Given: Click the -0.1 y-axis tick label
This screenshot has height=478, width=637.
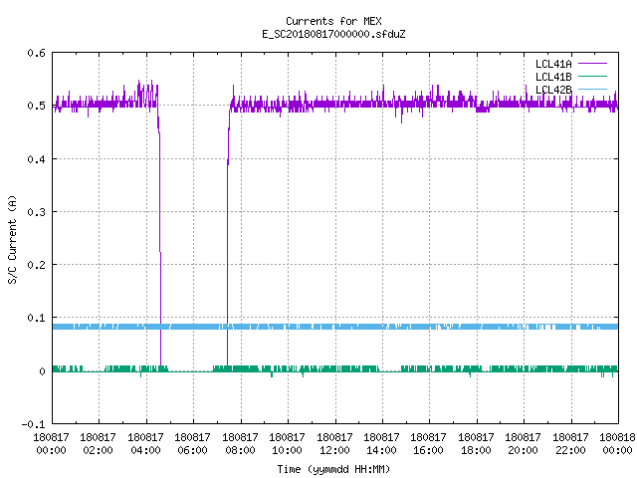Looking at the screenshot, I should [x=33, y=424].
